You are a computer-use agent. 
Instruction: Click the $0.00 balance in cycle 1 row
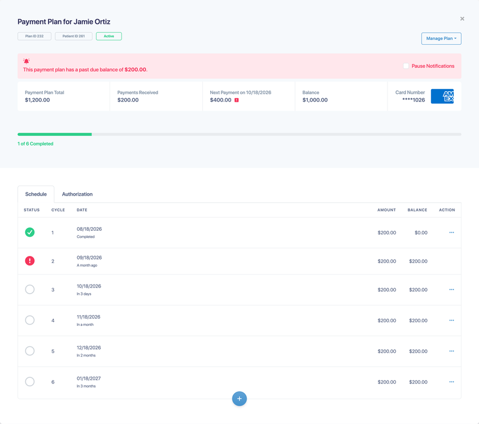(421, 233)
